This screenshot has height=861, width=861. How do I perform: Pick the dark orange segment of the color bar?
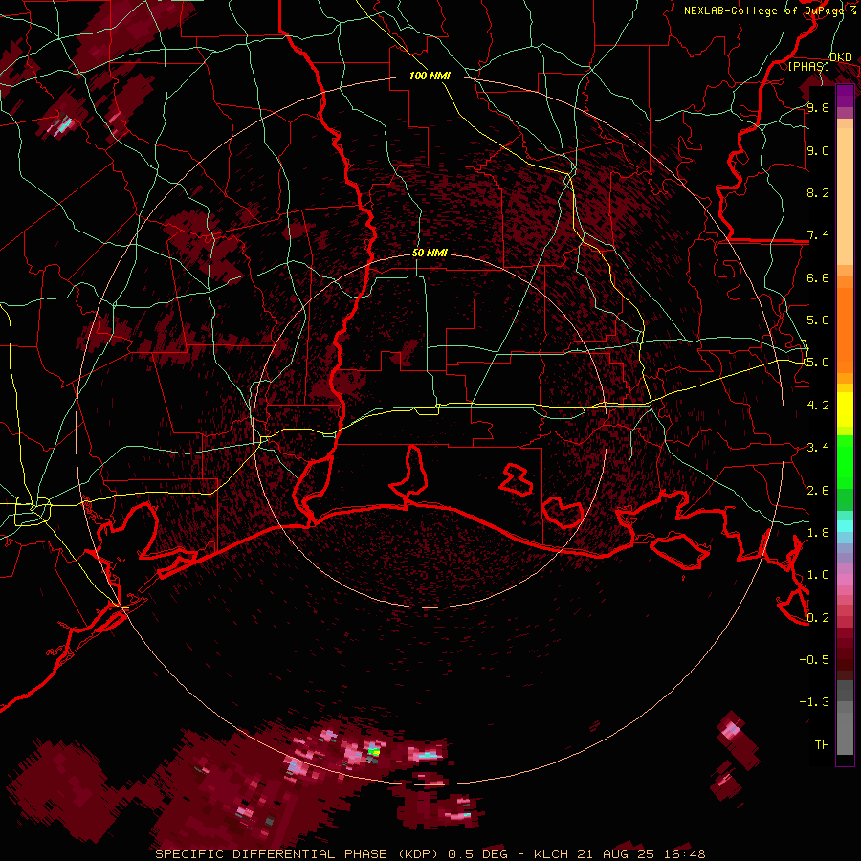(x=845, y=329)
